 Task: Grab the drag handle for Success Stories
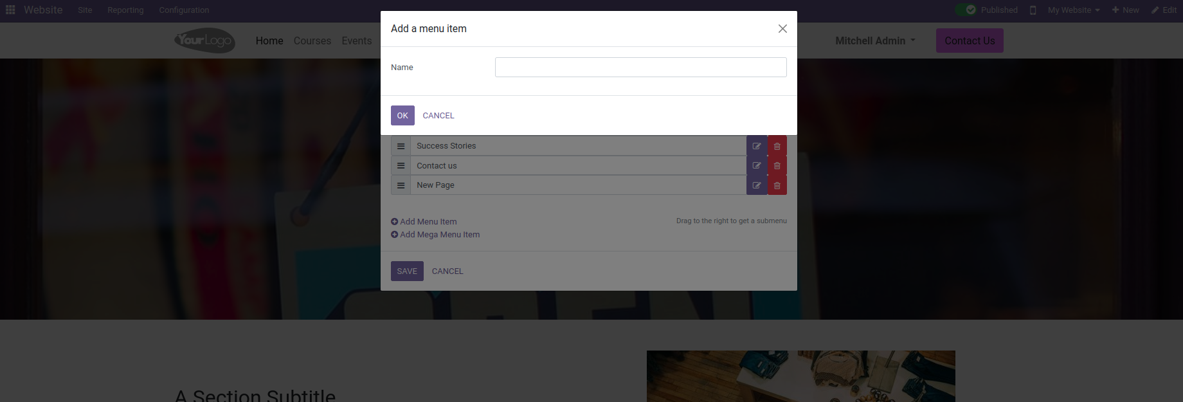tap(401, 146)
